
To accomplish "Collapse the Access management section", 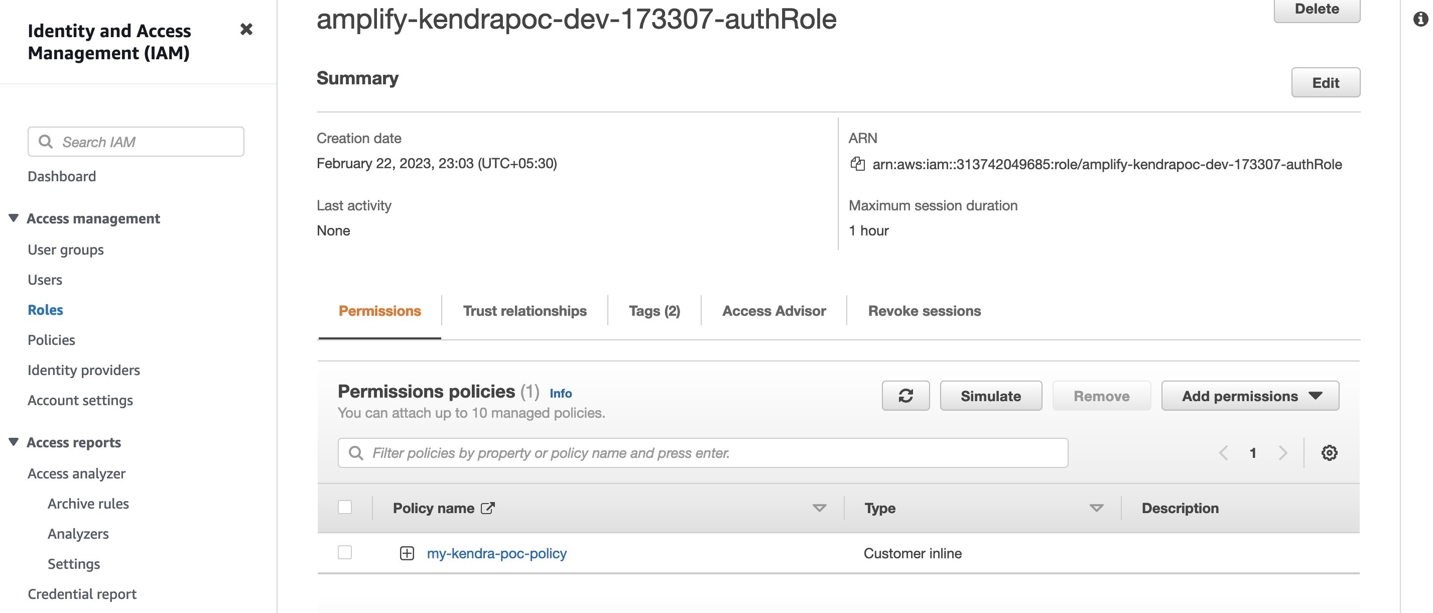I will click(14, 218).
